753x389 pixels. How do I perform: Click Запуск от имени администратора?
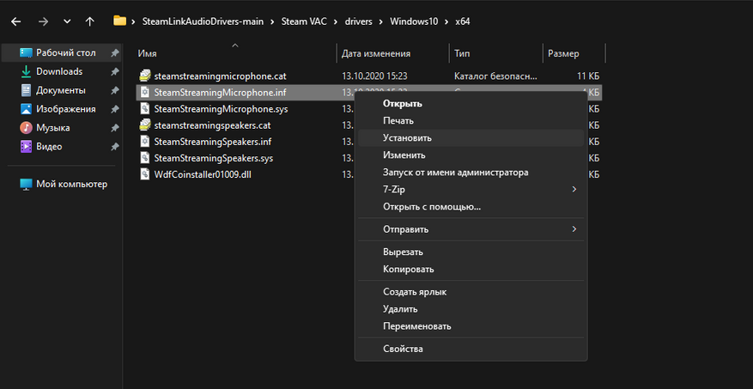click(x=455, y=172)
